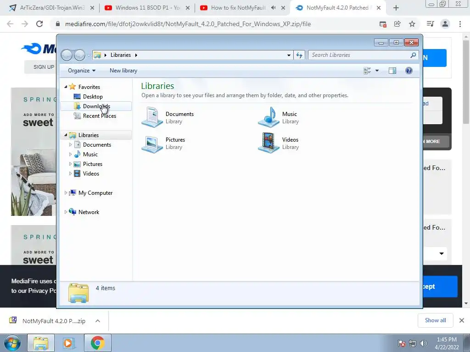Expand the My Computer tree node
The image size is (470, 352).
pyautogui.click(x=66, y=193)
